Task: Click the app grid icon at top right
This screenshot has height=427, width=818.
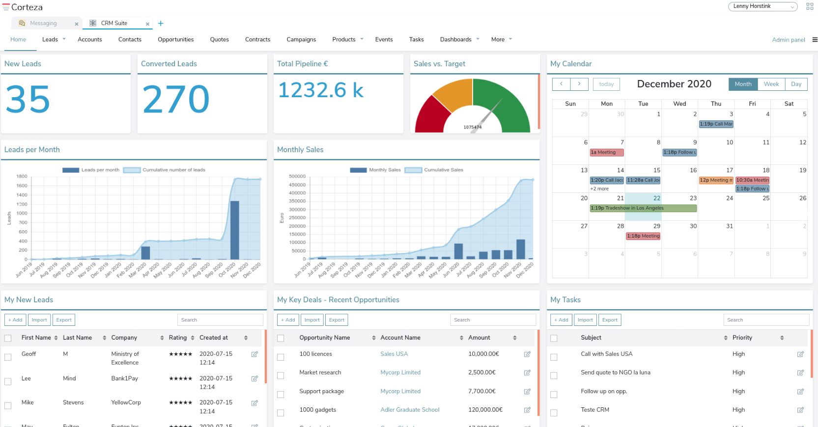Action: pos(810,6)
